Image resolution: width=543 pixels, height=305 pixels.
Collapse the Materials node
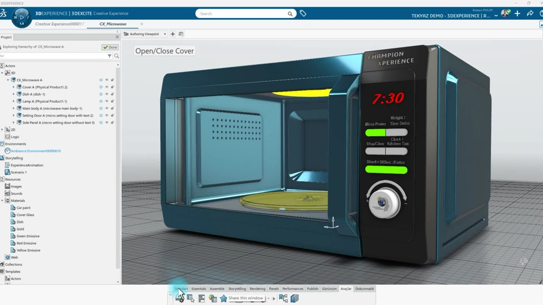click(2, 201)
